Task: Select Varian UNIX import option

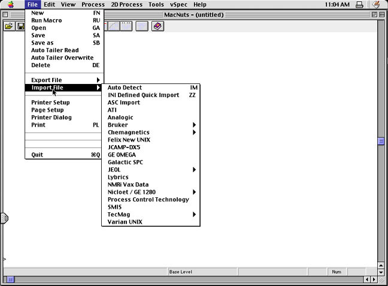Action: coord(150,222)
